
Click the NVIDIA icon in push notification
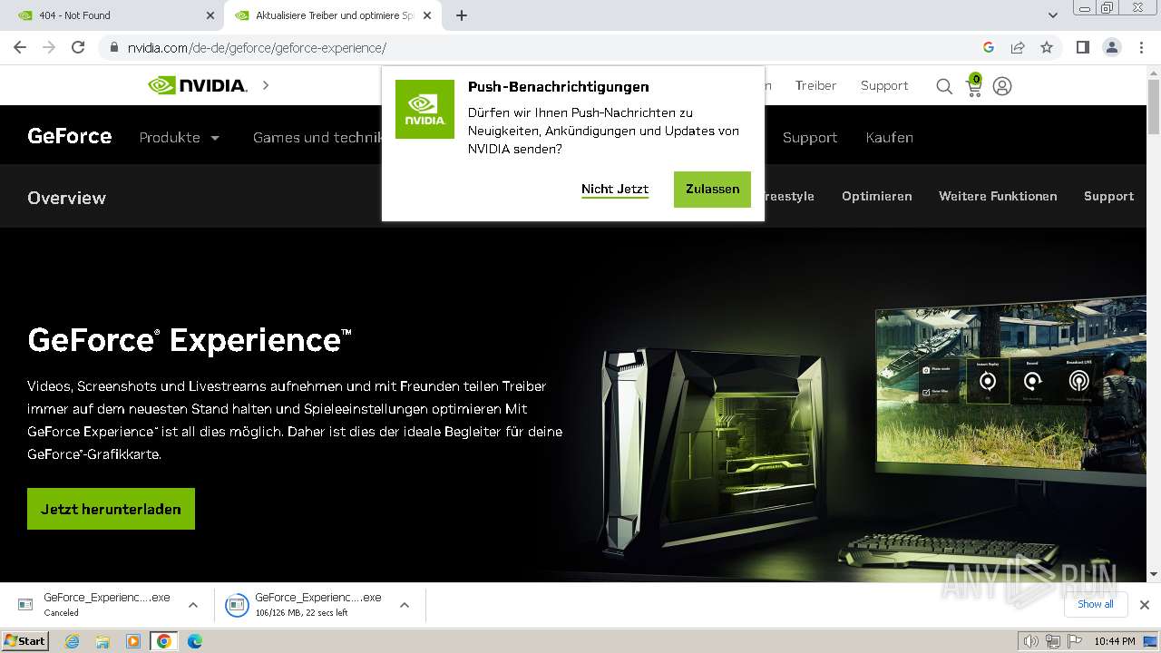point(424,109)
